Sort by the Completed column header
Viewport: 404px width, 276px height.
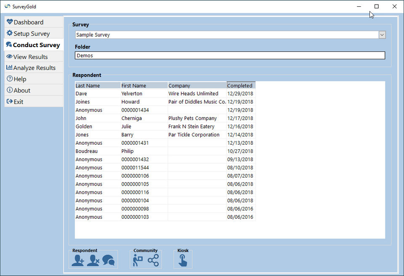coord(241,85)
